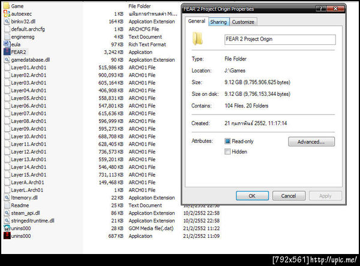The height and width of the screenshot is (266, 360).
Task: Select the Layer15.Arch01 file icon
Action: (x=7, y=175)
